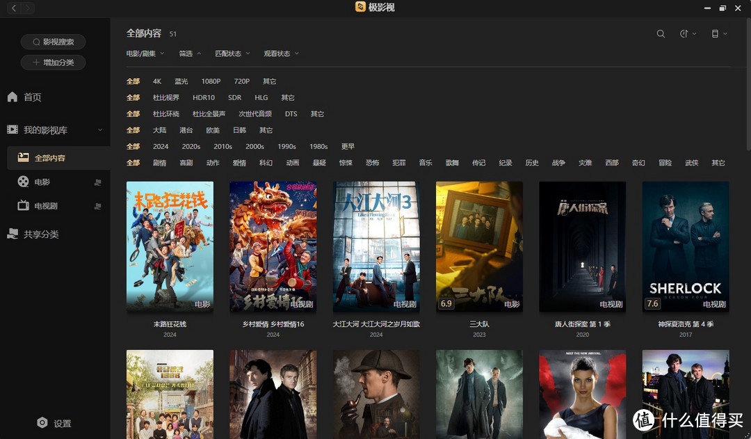Select 全部内容 in the sidebar
This screenshot has height=439, width=751.
49,158
